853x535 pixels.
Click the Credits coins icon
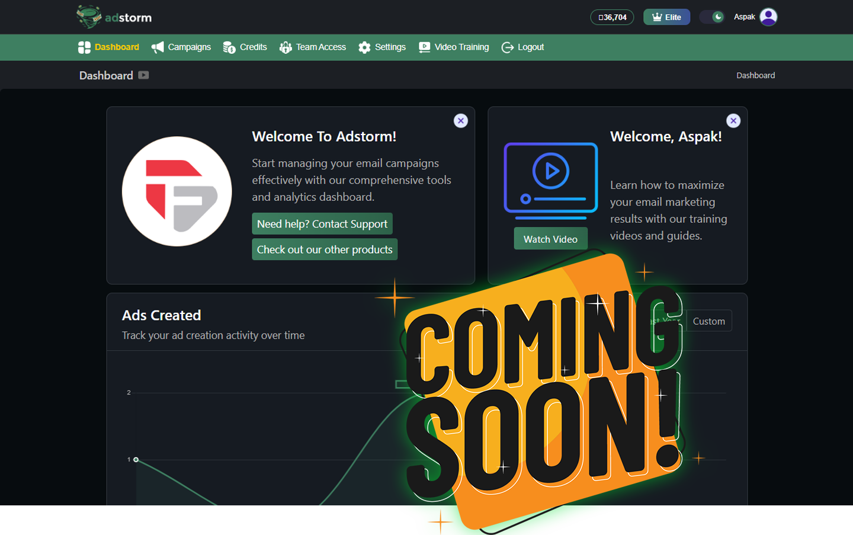[229, 47]
